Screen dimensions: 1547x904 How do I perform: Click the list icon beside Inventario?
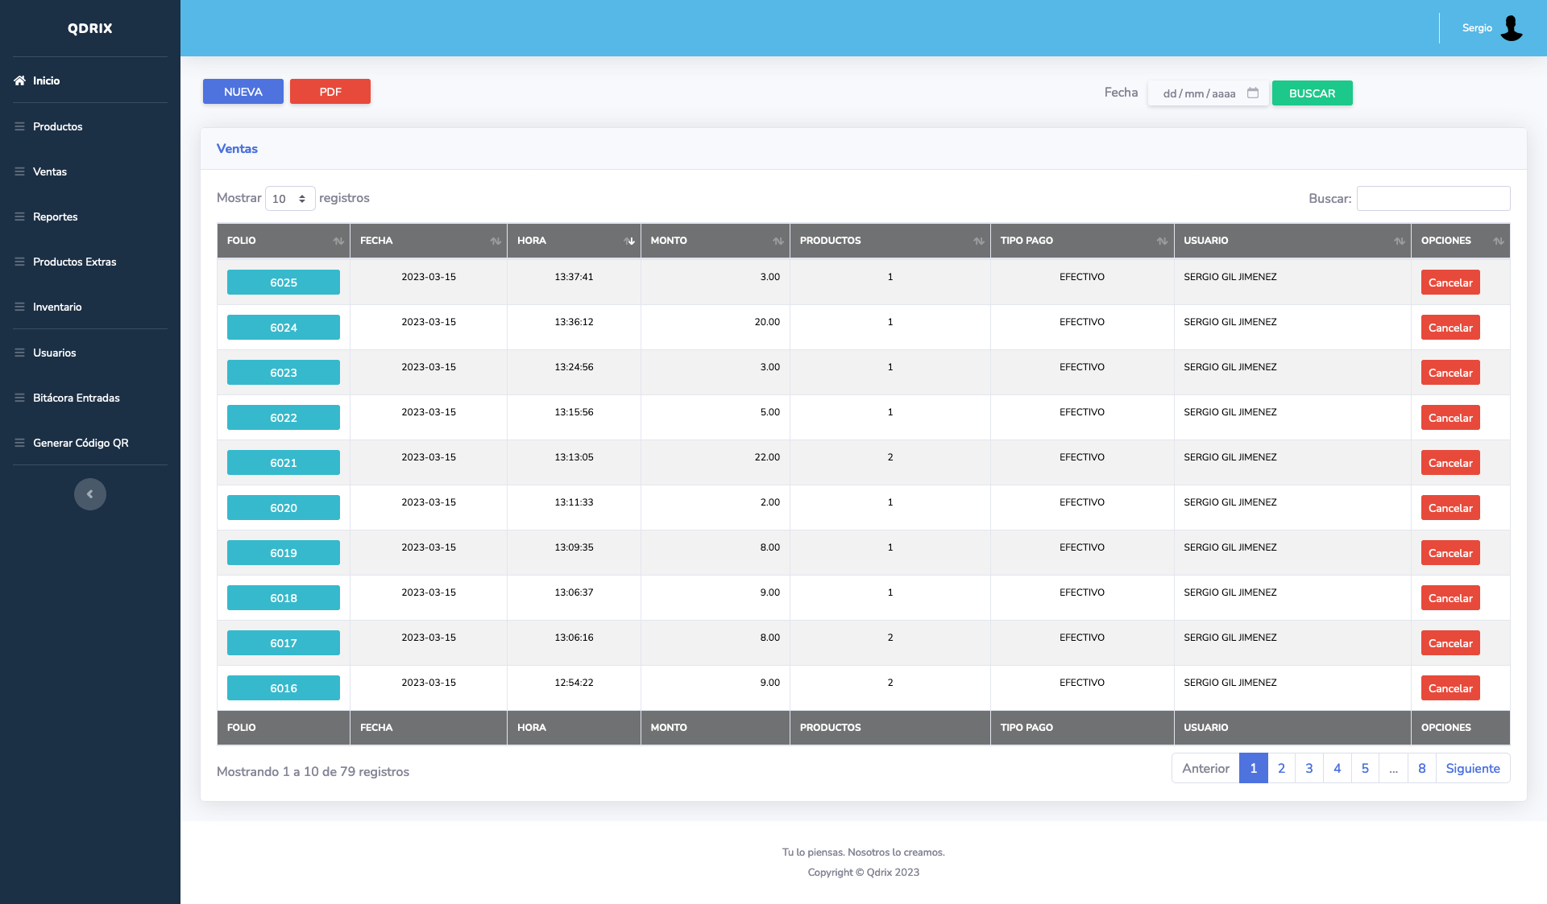[19, 307]
